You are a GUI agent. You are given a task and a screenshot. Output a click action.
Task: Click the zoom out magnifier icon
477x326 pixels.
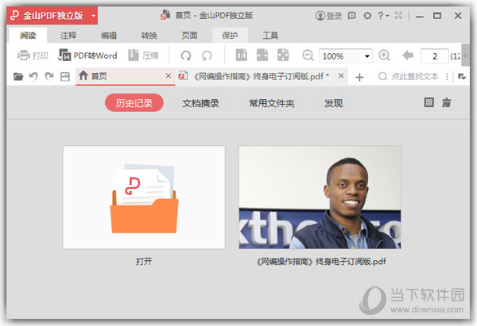(308, 56)
